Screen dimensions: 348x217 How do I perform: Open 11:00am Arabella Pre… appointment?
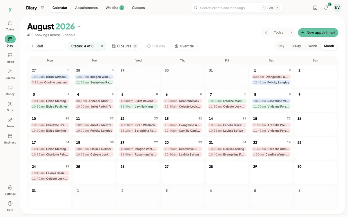[x=271, y=125]
